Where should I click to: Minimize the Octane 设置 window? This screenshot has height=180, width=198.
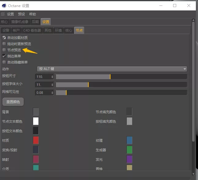(x=161, y=6)
